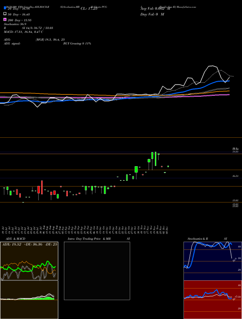Image resolution: width=242 pixels, height=319 pixels.
Task: Open the ADX indicator chart panel
Action: [29, 261]
